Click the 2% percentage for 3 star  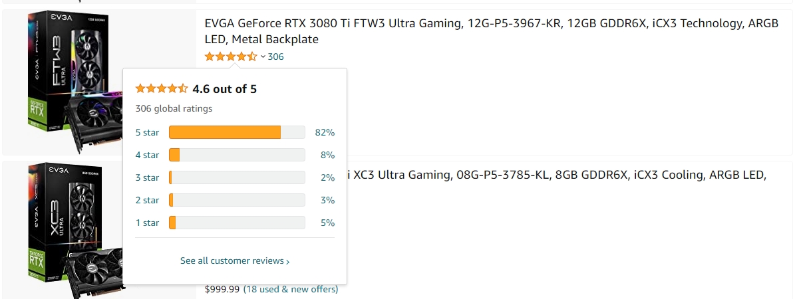click(327, 177)
